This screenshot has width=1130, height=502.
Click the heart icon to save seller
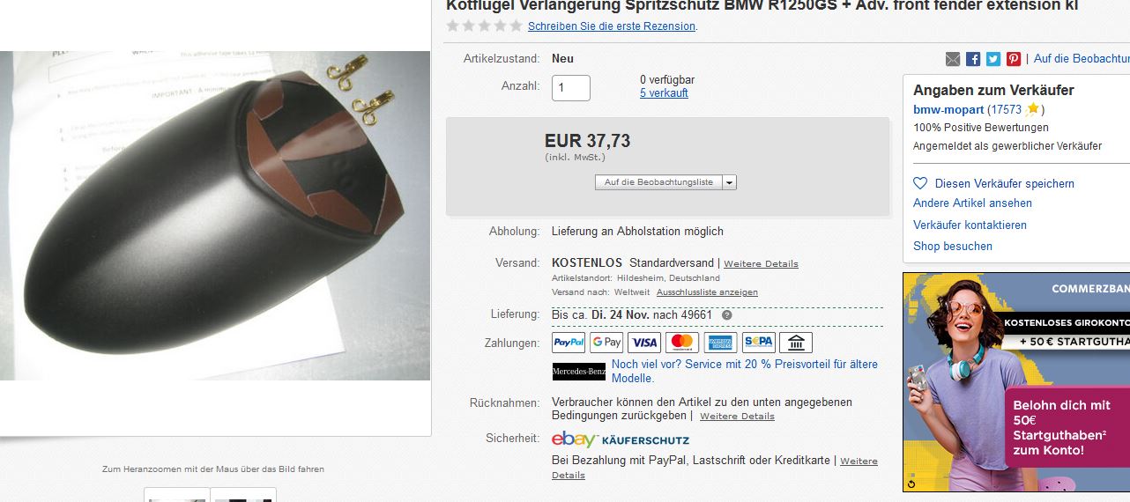pyautogui.click(x=920, y=183)
